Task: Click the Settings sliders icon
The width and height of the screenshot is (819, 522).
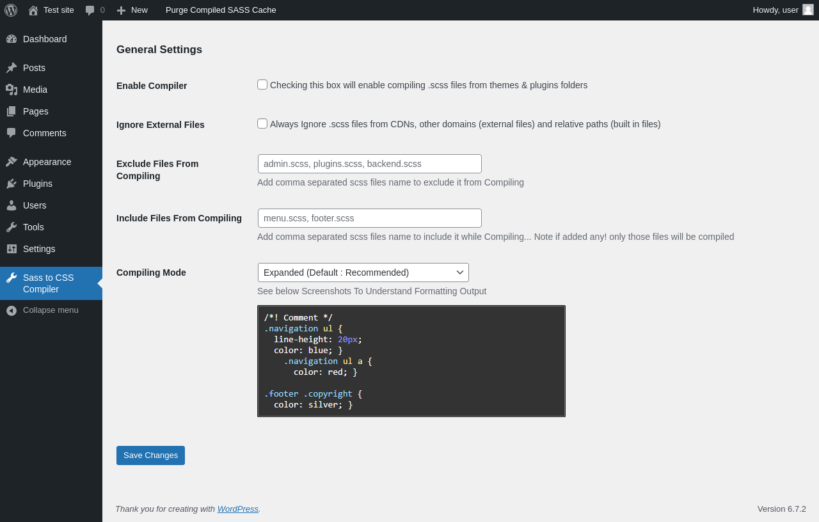Action: coord(12,249)
